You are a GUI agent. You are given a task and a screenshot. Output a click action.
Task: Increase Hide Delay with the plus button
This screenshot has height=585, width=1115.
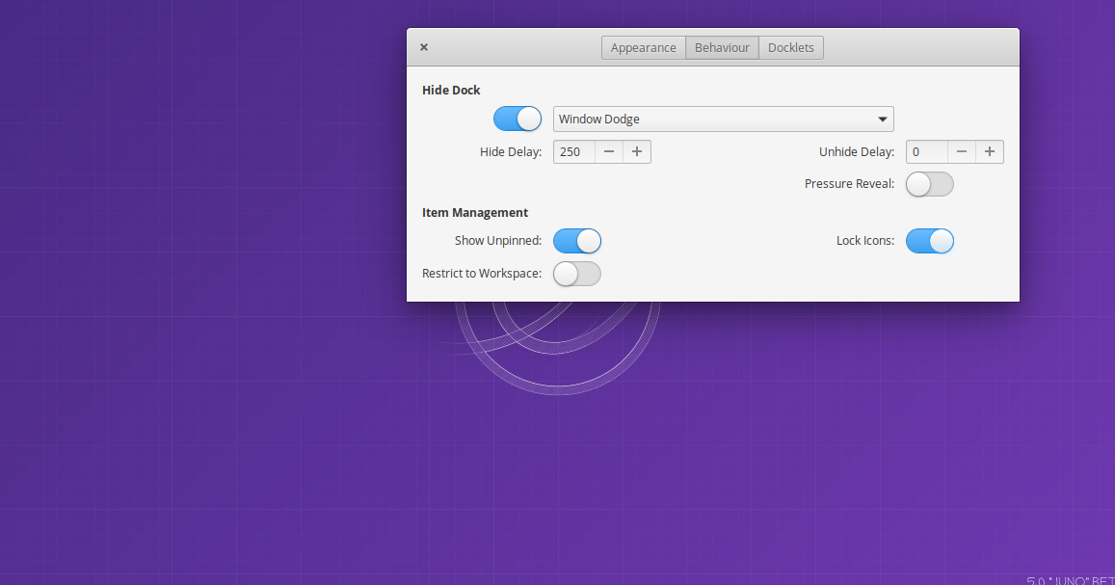coord(636,151)
